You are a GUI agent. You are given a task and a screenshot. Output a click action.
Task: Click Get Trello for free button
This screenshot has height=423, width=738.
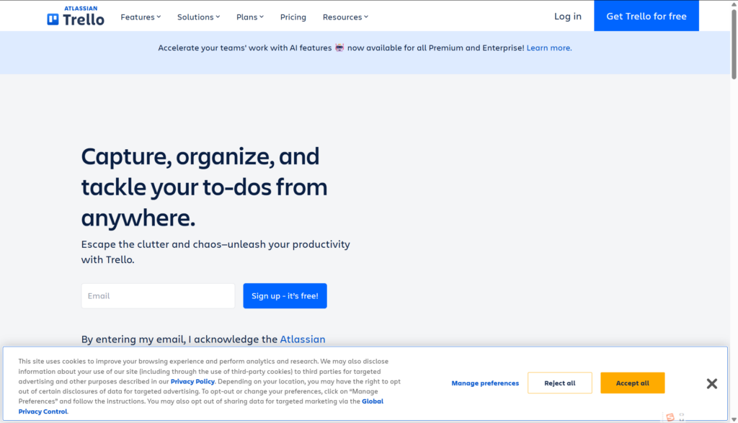point(646,16)
